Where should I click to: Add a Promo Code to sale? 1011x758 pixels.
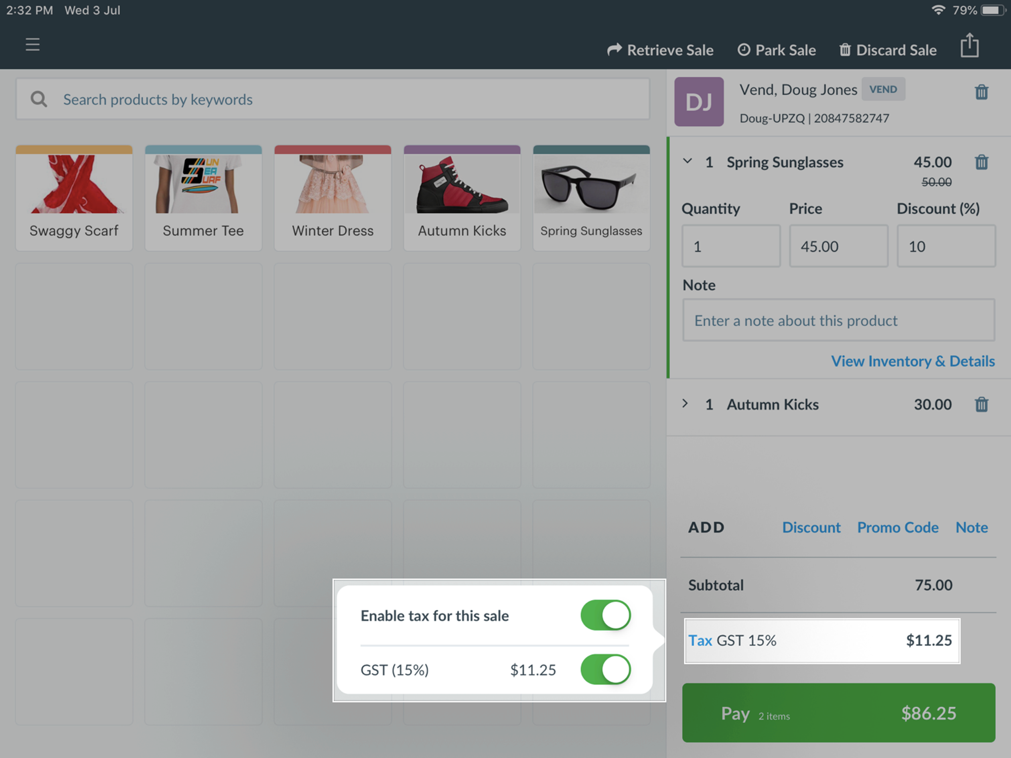coord(897,528)
